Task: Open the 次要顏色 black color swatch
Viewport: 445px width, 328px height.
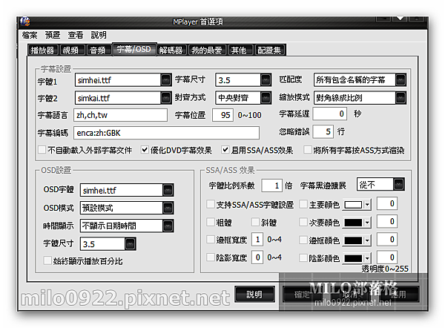Action: (357, 223)
